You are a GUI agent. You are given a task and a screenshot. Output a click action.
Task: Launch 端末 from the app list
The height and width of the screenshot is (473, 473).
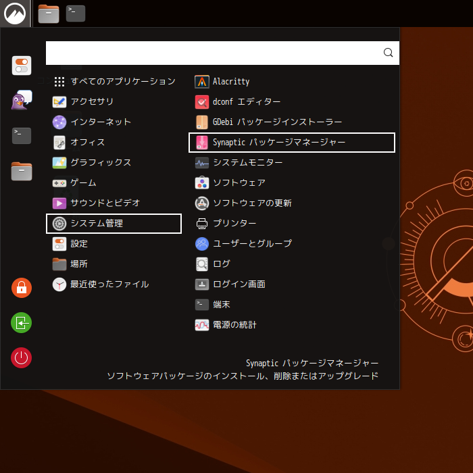(x=292, y=305)
